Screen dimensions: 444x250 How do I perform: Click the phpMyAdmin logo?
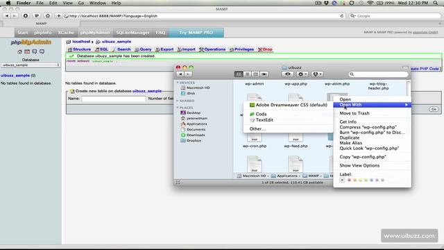(x=31, y=42)
